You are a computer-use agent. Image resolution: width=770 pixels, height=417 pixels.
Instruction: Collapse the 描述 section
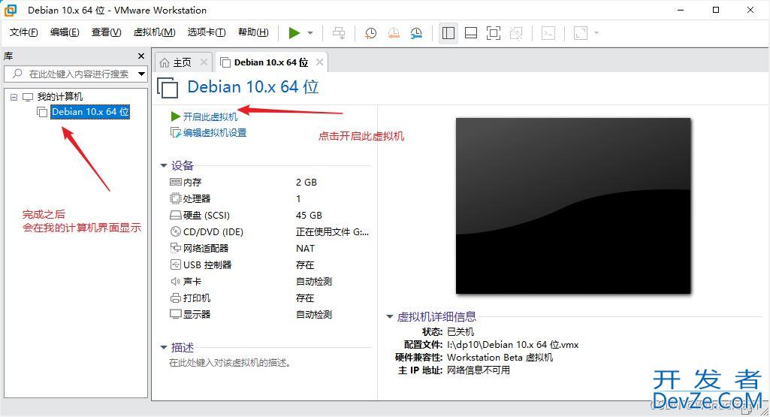tap(164, 348)
